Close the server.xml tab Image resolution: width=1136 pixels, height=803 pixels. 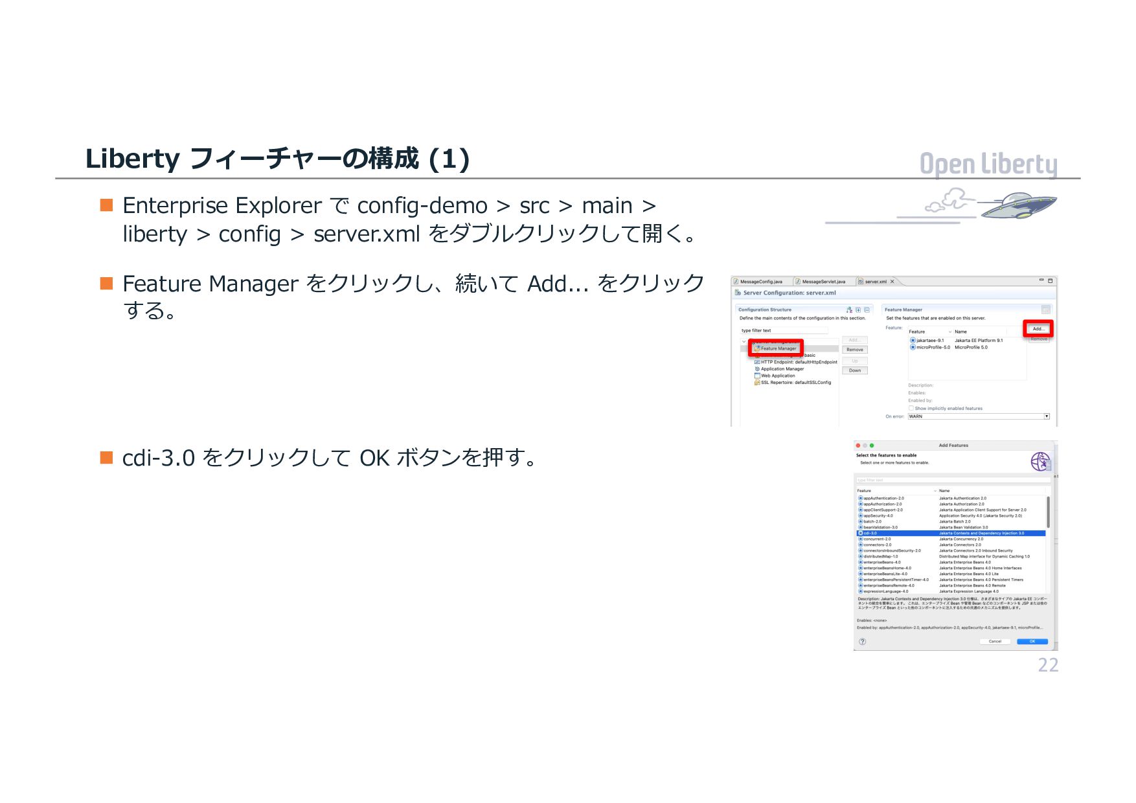pos(892,281)
